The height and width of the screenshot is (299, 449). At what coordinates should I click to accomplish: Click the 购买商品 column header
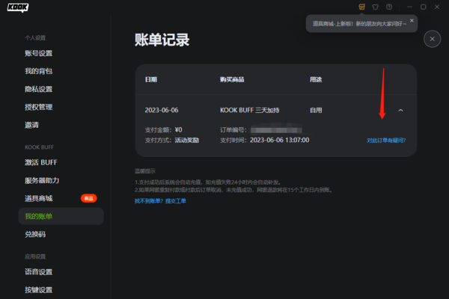pos(232,79)
